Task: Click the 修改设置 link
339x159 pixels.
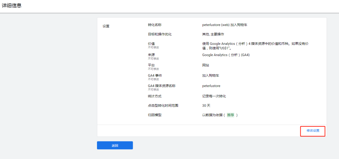Action: click(313, 131)
